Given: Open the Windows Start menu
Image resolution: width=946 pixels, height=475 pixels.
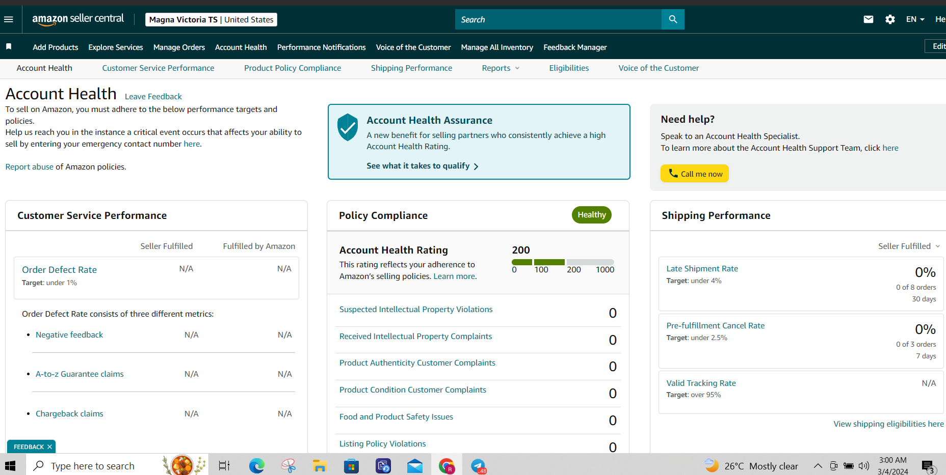Looking at the screenshot, I should coord(10,466).
